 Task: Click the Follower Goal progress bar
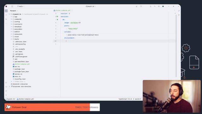pyautogui.click(x=52, y=107)
